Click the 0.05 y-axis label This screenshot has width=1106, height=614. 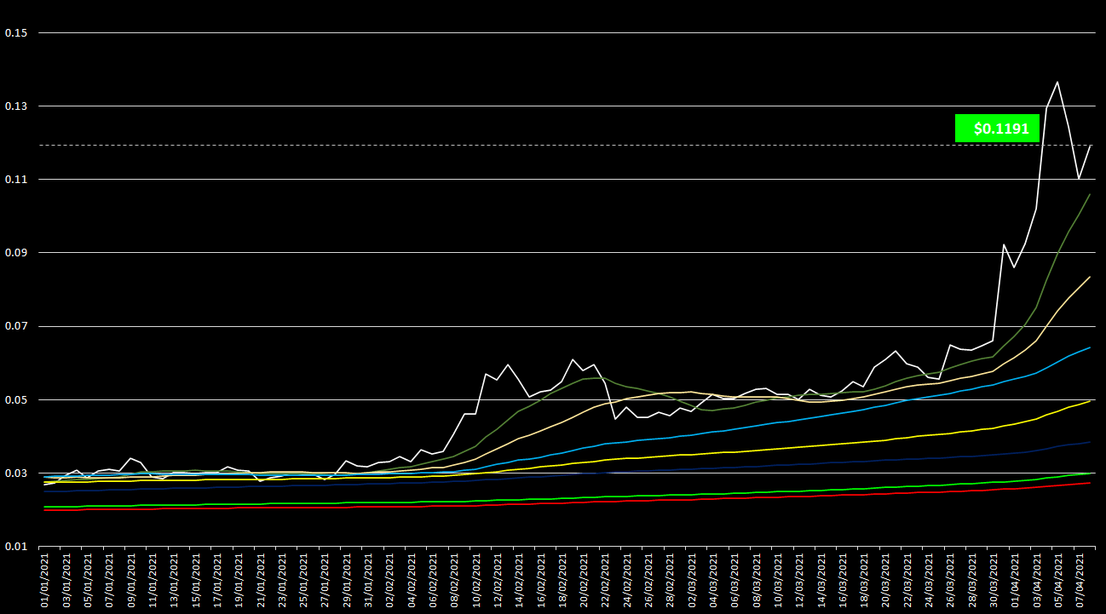[16, 399]
